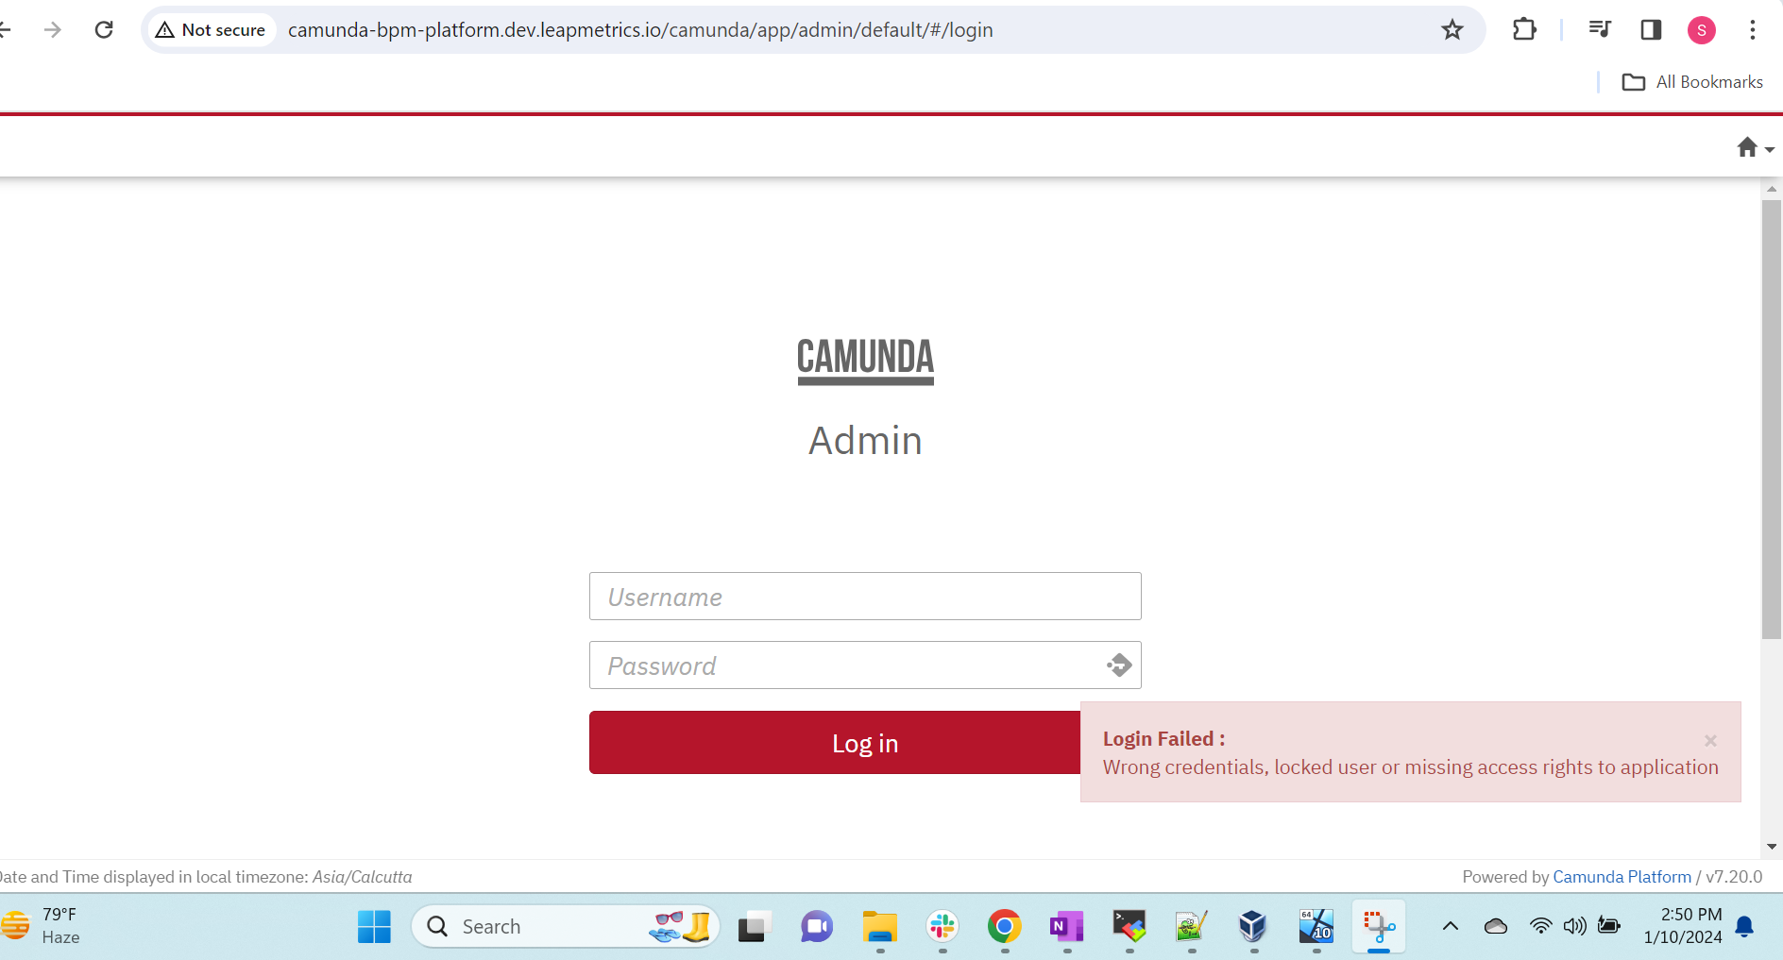Open Slack from the taskbar
1783x960 pixels.
tap(942, 927)
